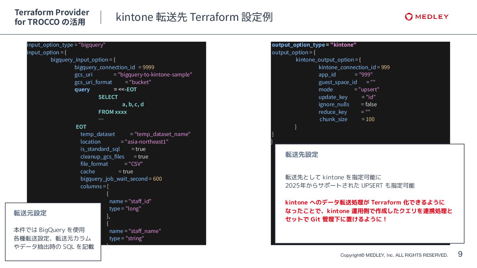The height and width of the screenshot is (268, 477).
Task: Click the file_format = "CSV" line
Action: click(x=112, y=164)
